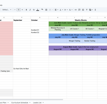Click the merge cells icon

click(50, 10)
